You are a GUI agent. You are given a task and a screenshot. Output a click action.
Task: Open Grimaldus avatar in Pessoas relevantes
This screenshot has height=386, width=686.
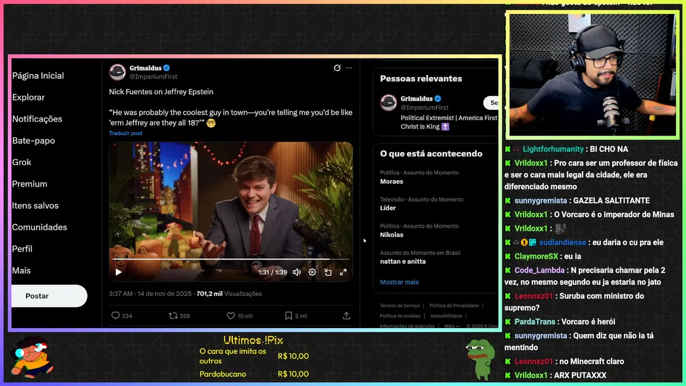389,103
